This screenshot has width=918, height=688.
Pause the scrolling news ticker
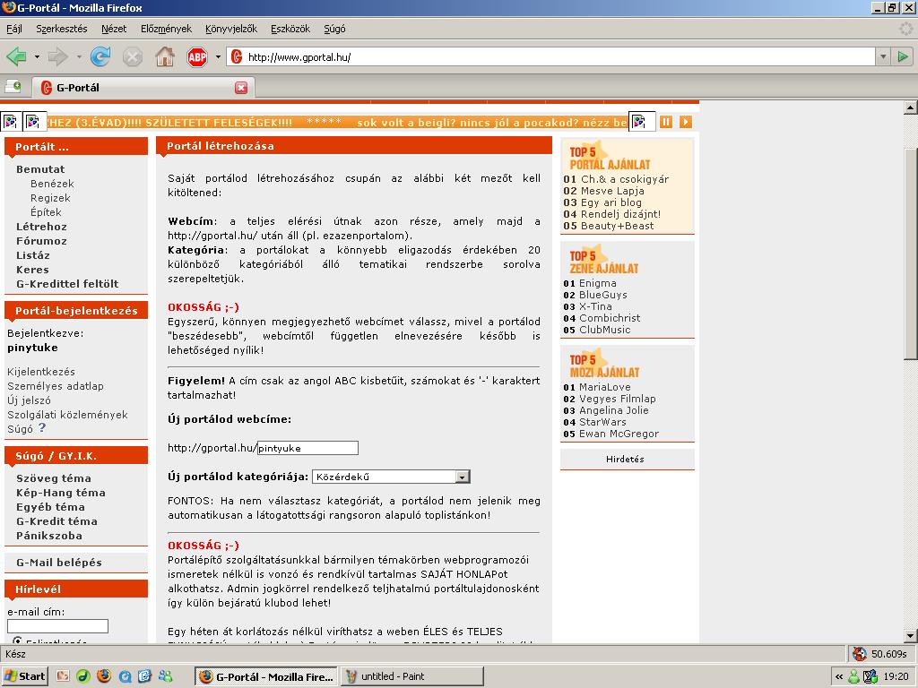click(x=666, y=122)
